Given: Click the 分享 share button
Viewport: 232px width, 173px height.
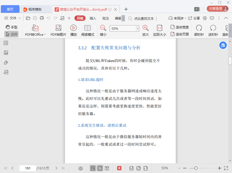Looking at the screenshot, I should 194,18.
